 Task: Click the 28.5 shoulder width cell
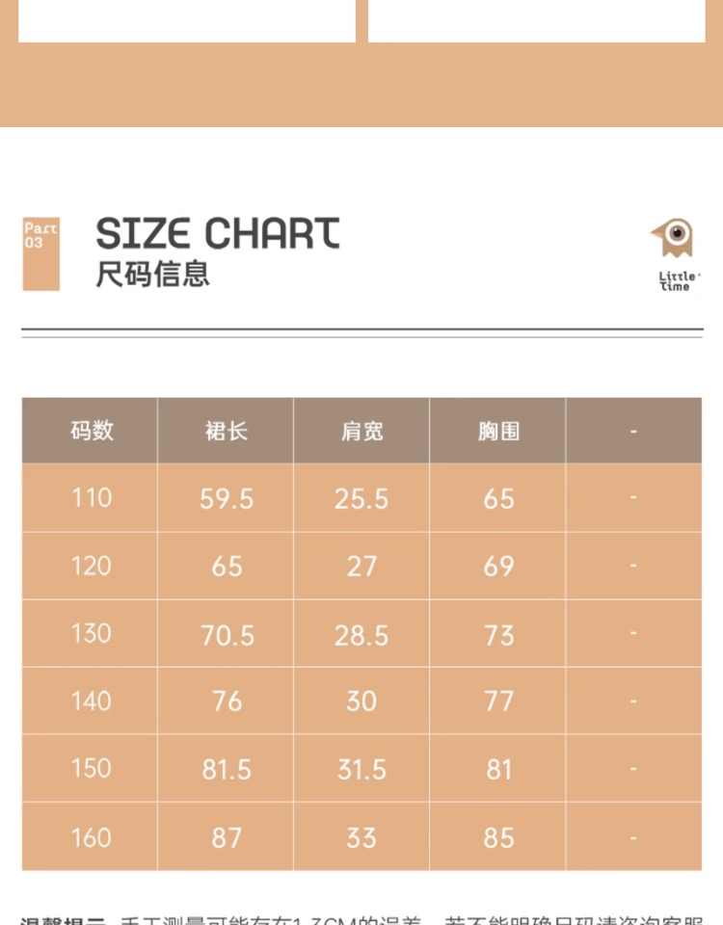[361, 635]
